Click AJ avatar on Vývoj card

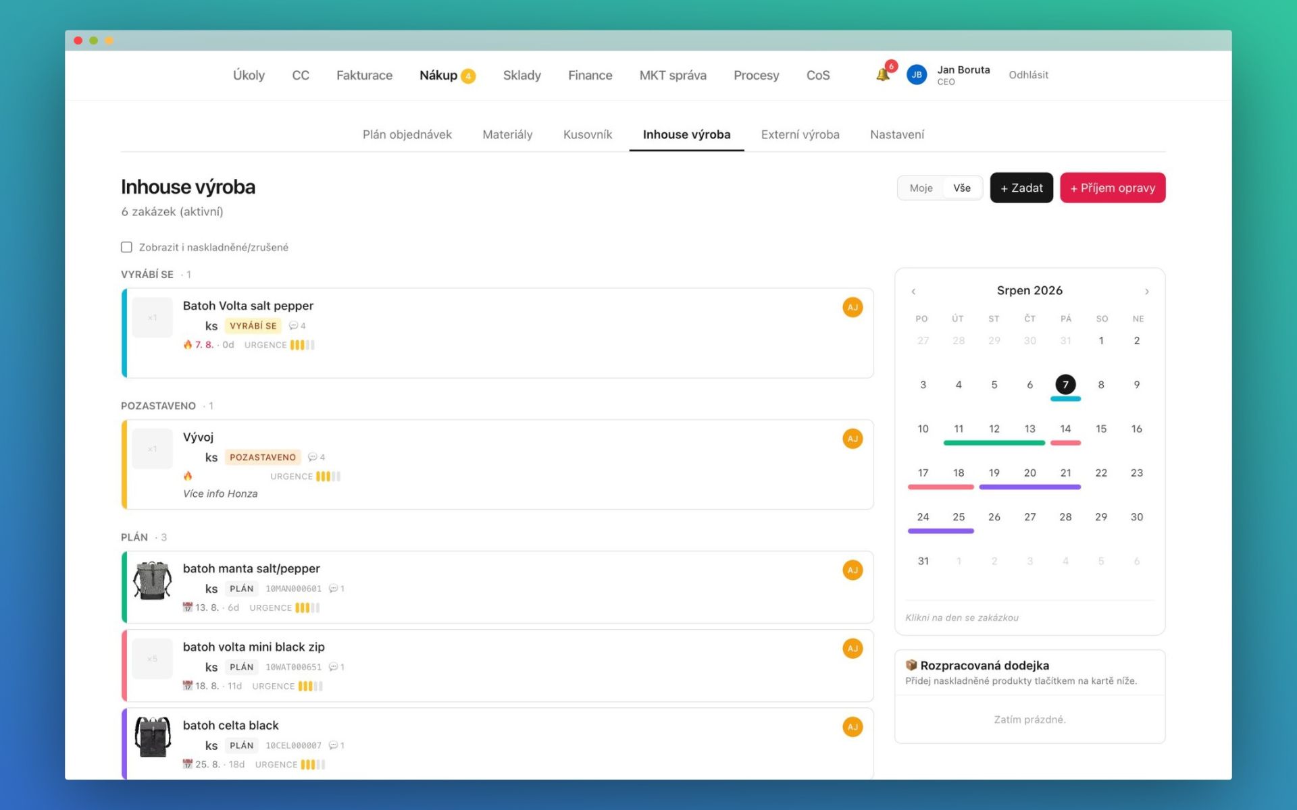853,439
